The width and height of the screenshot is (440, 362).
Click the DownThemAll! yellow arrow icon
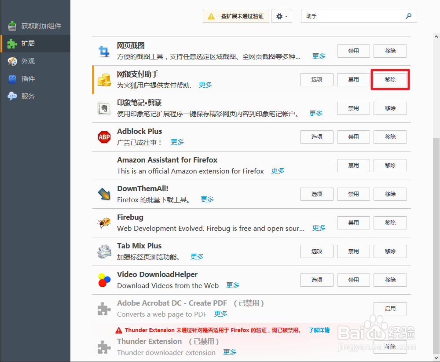104,194
